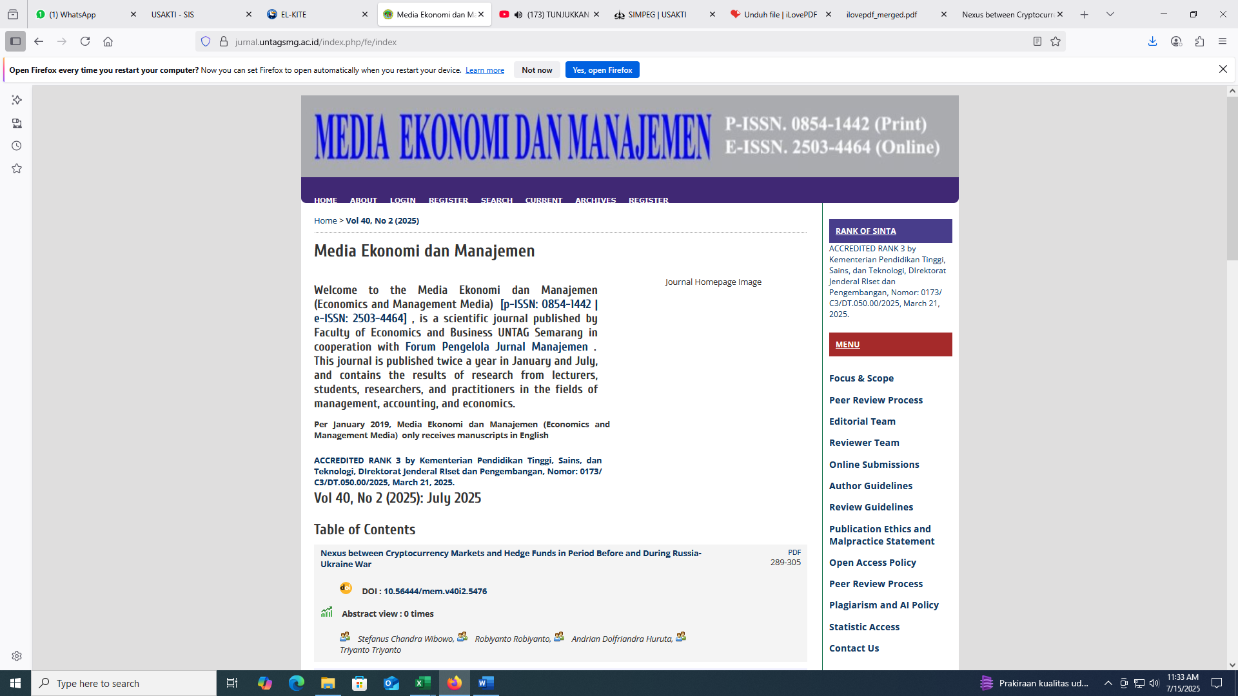Open File Explorer from taskbar

point(328,683)
